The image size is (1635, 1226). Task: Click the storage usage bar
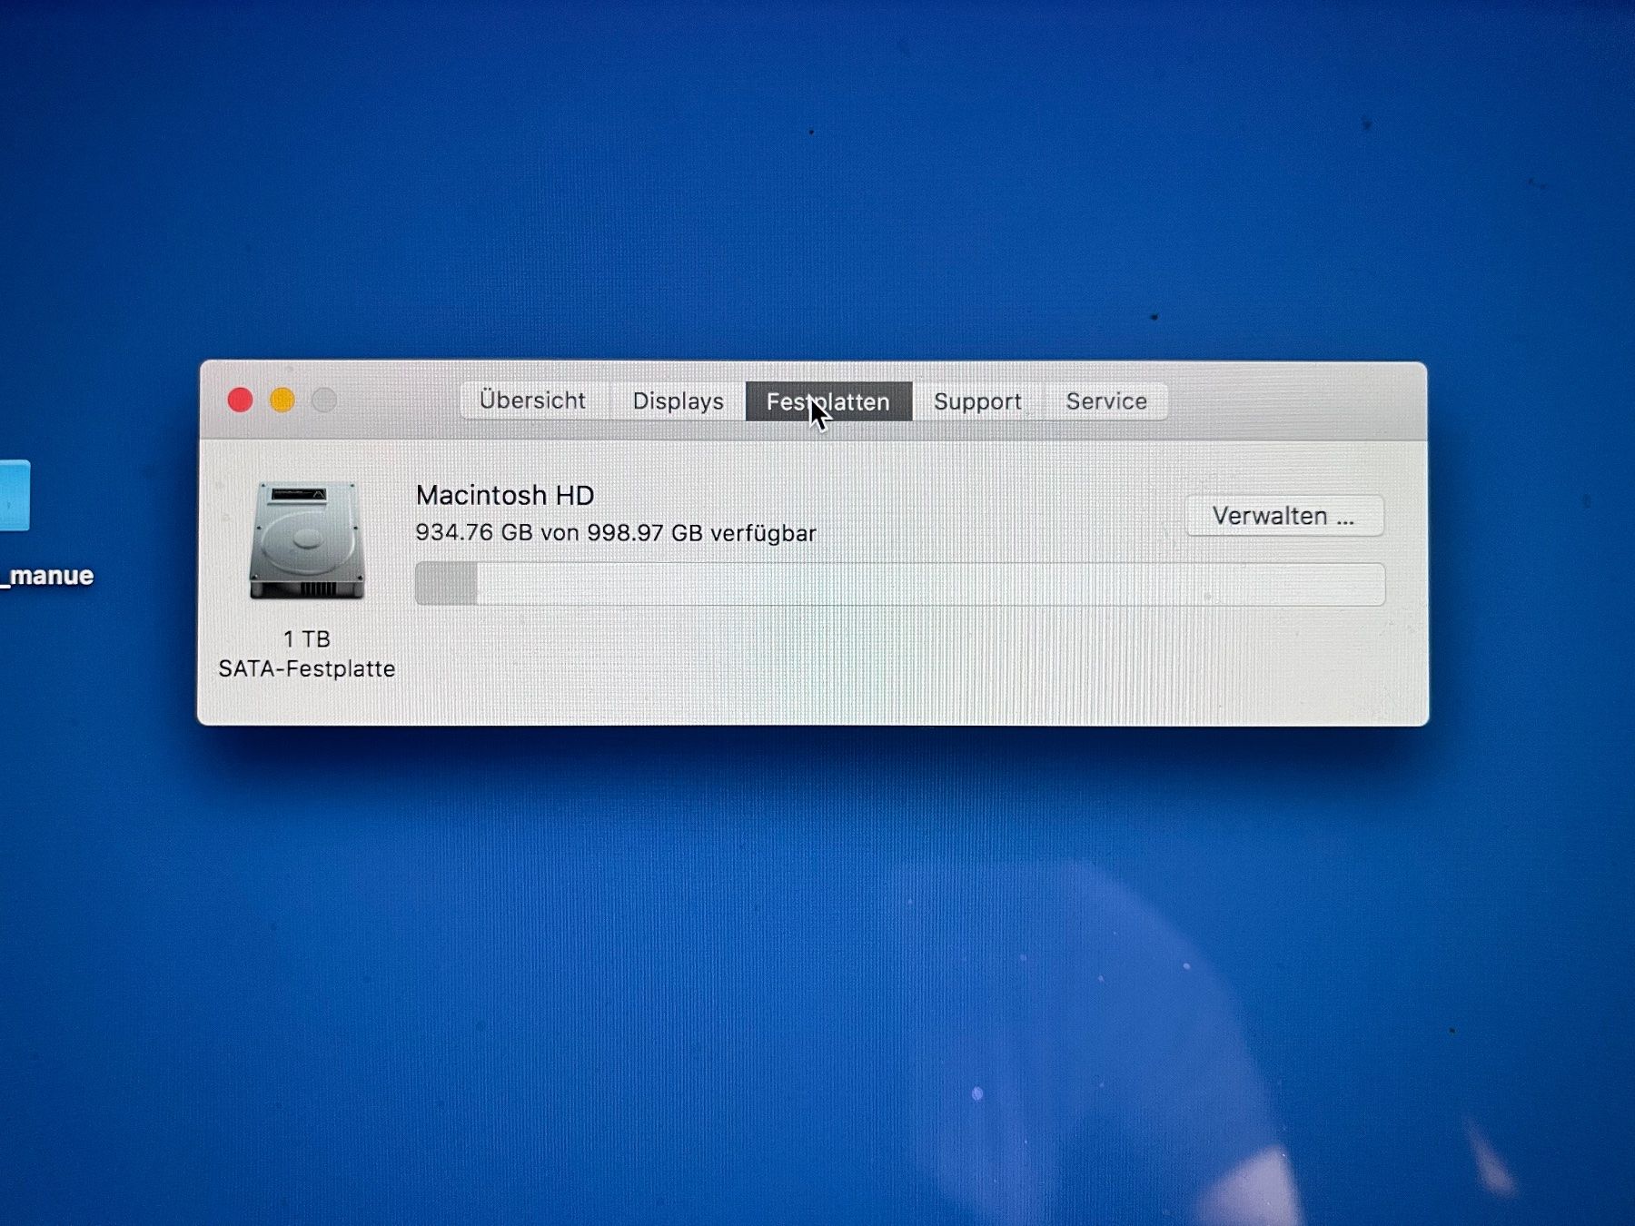(x=900, y=584)
